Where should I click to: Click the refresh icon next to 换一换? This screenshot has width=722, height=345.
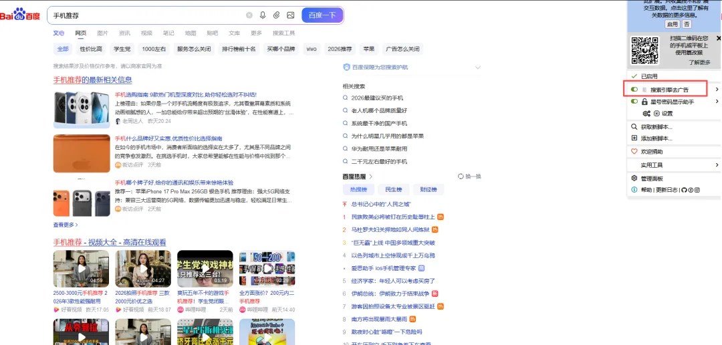click(x=461, y=177)
